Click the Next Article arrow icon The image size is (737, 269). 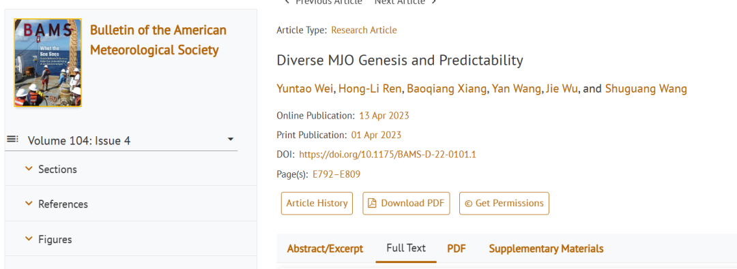click(x=434, y=2)
